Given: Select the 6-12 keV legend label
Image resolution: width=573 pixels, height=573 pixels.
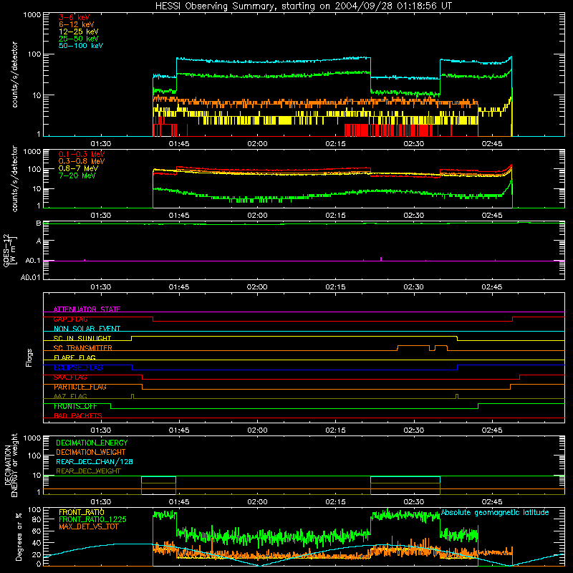Looking at the screenshot, I should [77, 24].
